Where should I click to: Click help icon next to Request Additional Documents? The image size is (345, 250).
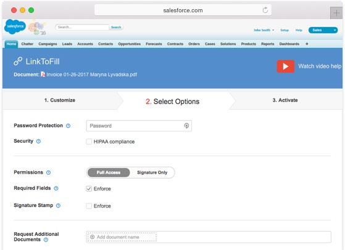pyautogui.click(x=46, y=240)
